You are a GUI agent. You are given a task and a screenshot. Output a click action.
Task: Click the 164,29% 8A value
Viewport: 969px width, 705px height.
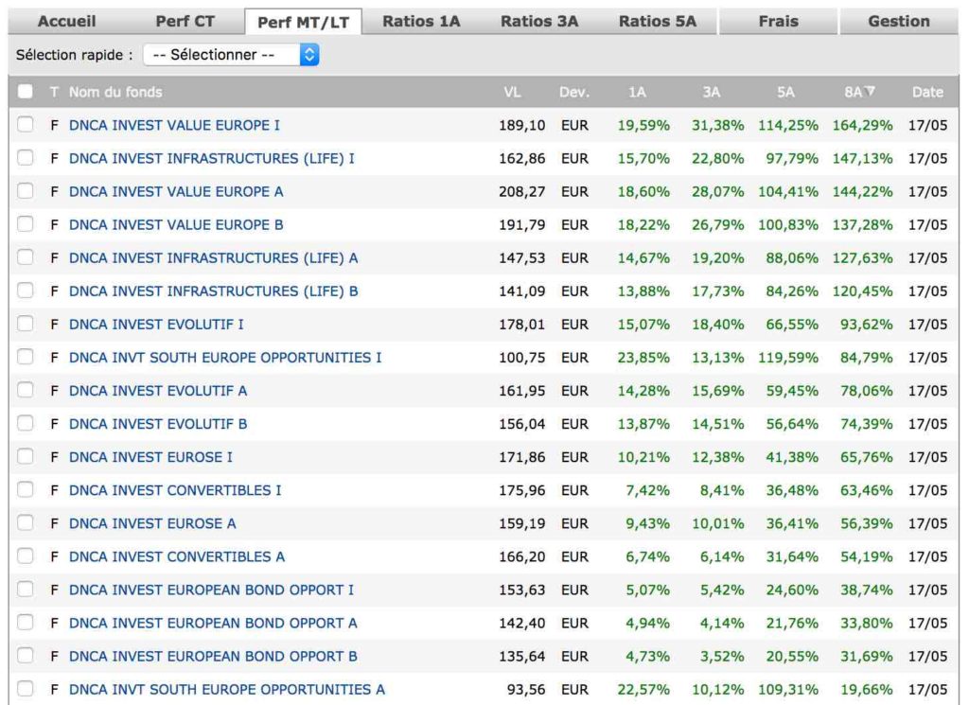click(862, 126)
